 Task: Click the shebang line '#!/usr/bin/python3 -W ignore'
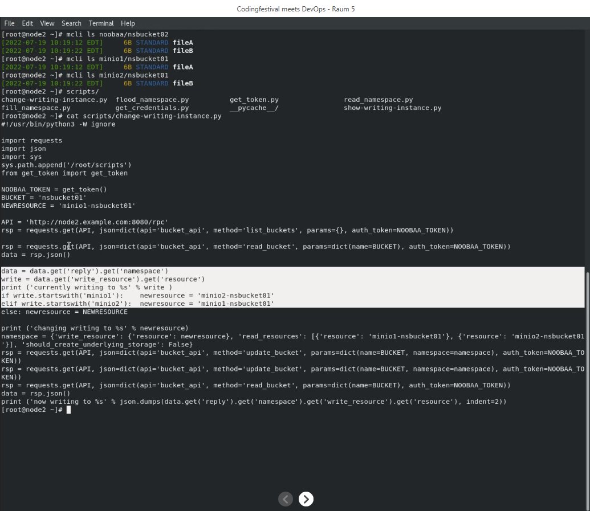[x=58, y=124]
